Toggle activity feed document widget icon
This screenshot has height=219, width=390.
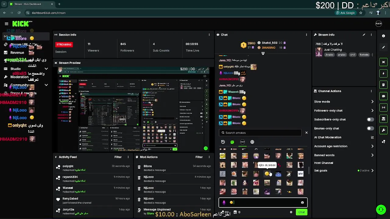[x=383, y=85]
